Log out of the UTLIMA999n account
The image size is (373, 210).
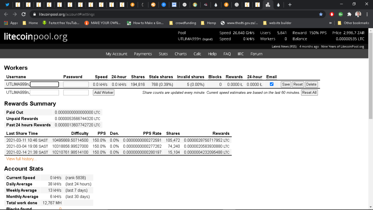pyautogui.click(x=207, y=39)
